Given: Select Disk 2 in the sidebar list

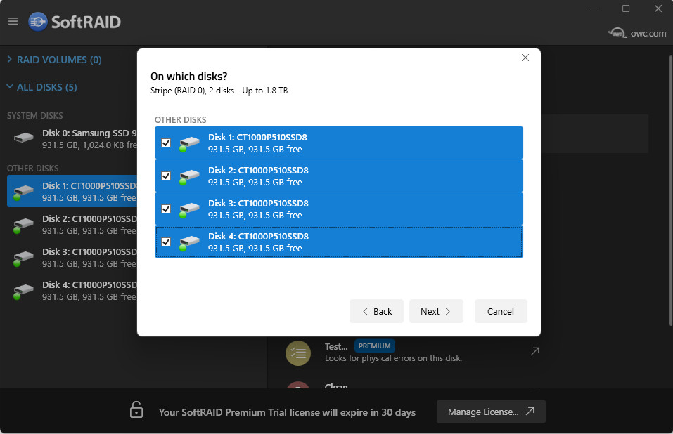Looking at the screenshot, I should (x=72, y=225).
